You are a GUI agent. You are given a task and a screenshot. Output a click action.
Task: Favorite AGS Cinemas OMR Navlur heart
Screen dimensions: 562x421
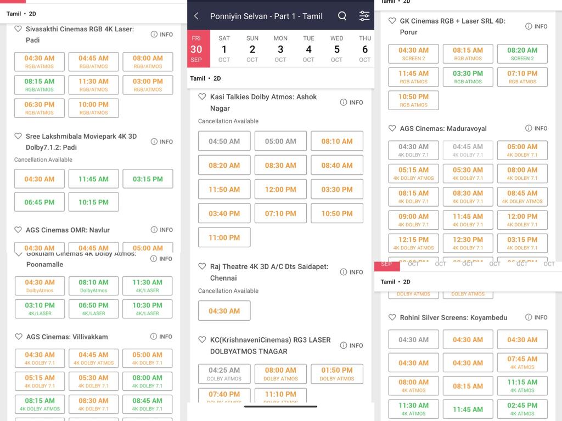tap(18, 230)
